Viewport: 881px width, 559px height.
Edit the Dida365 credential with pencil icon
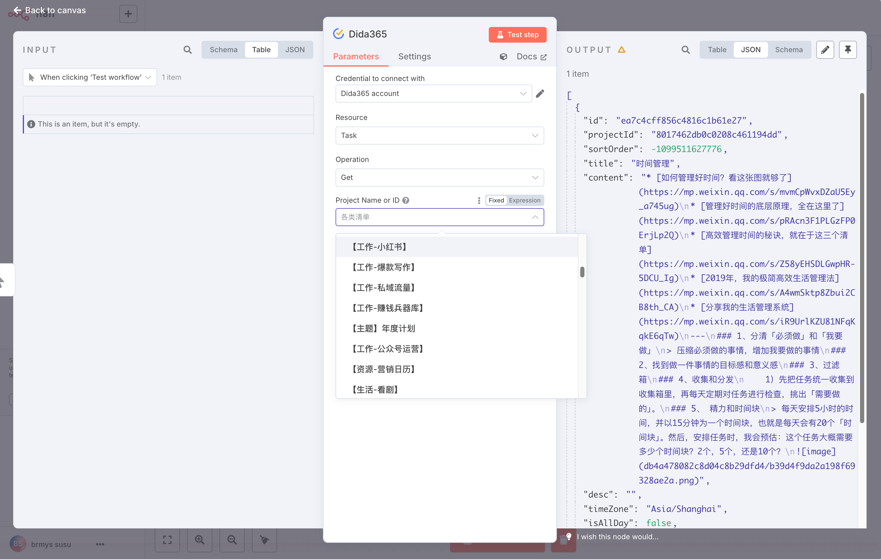pos(540,94)
